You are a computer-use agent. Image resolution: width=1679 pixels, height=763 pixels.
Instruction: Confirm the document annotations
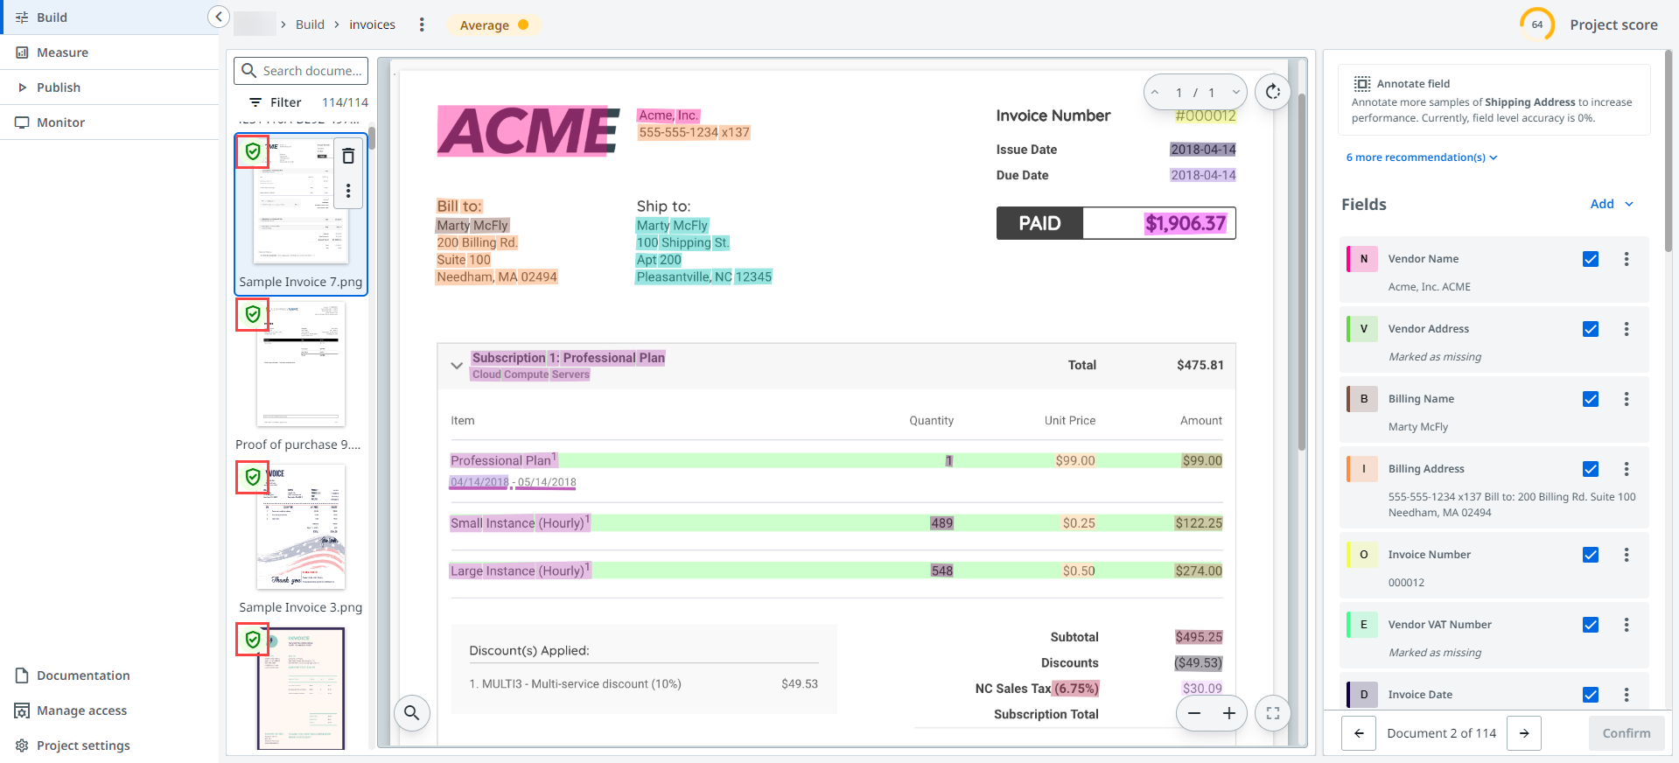point(1627,733)
